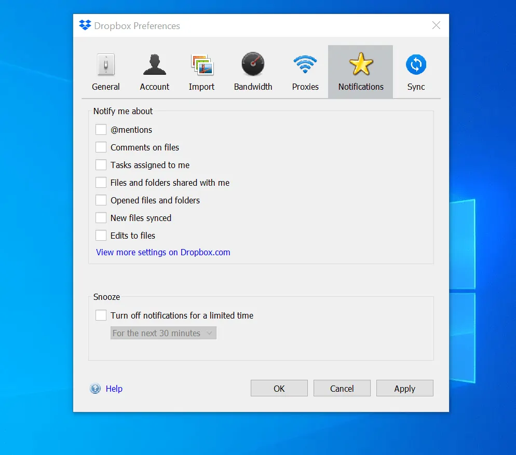516x455 pixels.
Task: Switch to the General tab label
Action: coord(105,87)
